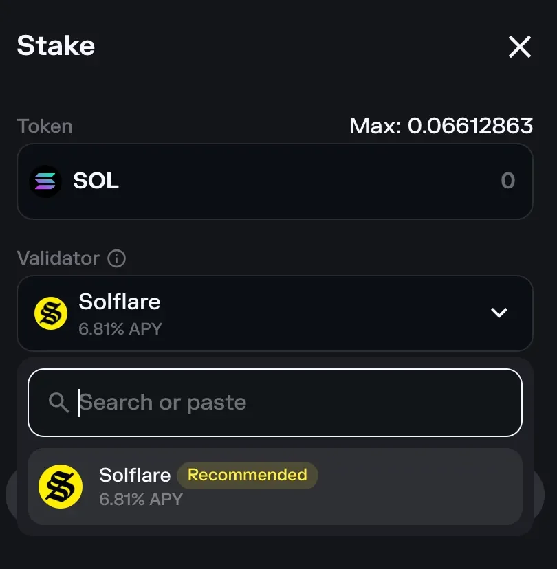The height and width of the screenshot is (569, 557).
Task: Close the Stake dialog
Action: coord(520,47)
